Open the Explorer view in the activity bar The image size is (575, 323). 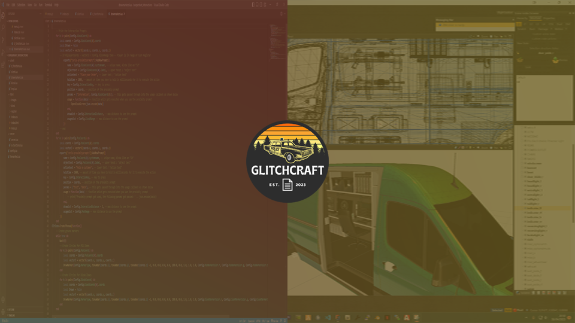3,14
